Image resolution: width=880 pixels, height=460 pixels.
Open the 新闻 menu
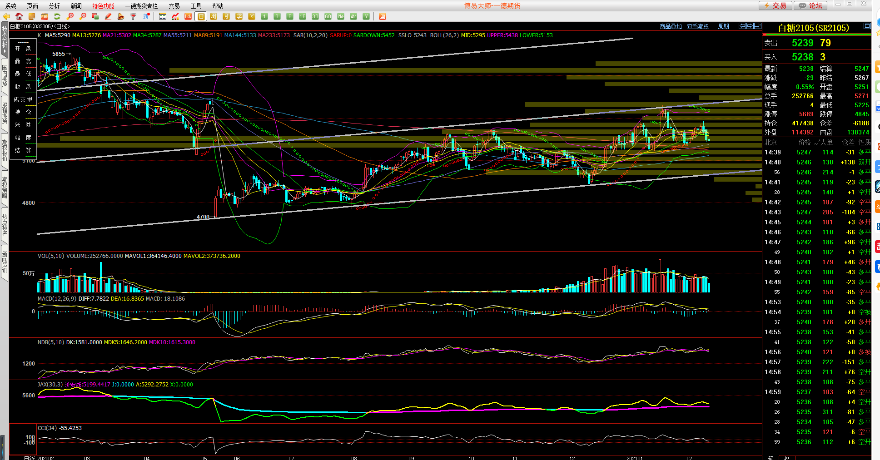click(76, 6)
